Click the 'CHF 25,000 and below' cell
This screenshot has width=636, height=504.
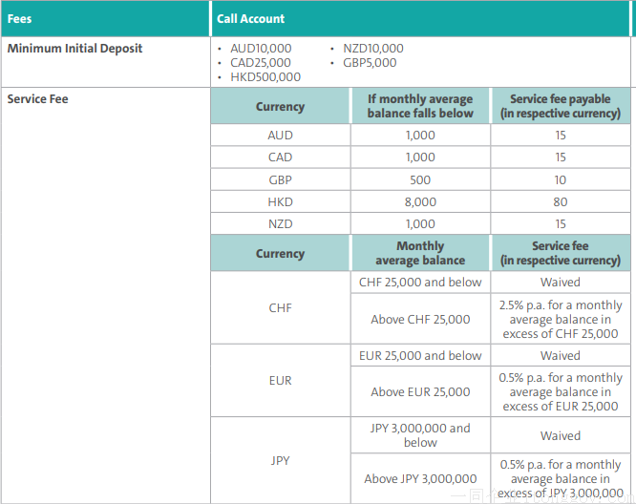[x=420, y=282]
